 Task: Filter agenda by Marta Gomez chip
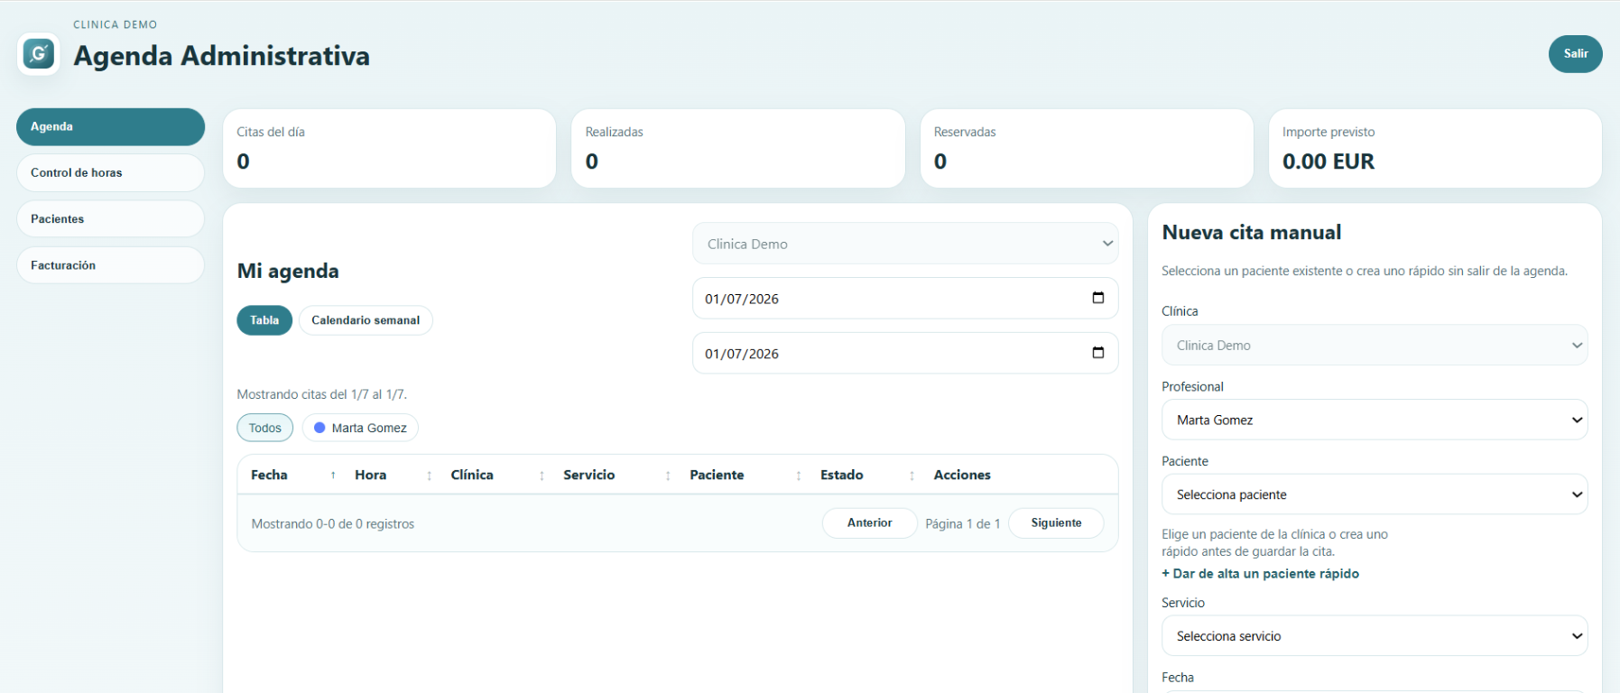[360, 428]
